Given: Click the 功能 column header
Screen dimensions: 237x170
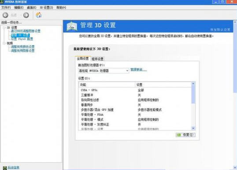Looking at the screenshot, I should click(107, 85).
